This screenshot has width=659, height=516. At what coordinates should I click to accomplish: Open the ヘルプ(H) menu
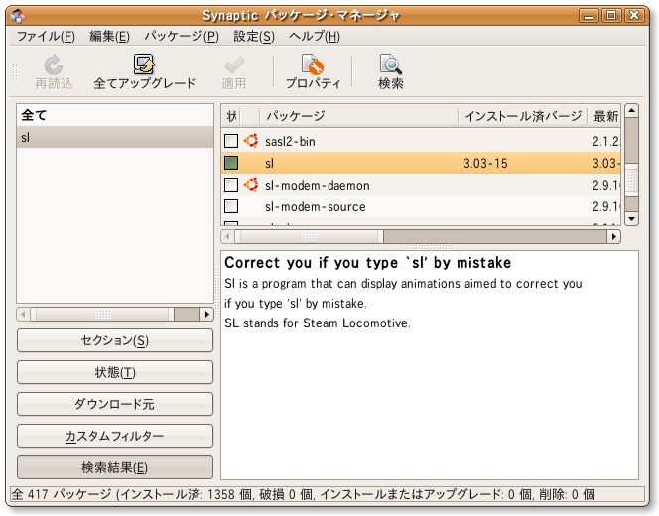[x=315, y=36]
